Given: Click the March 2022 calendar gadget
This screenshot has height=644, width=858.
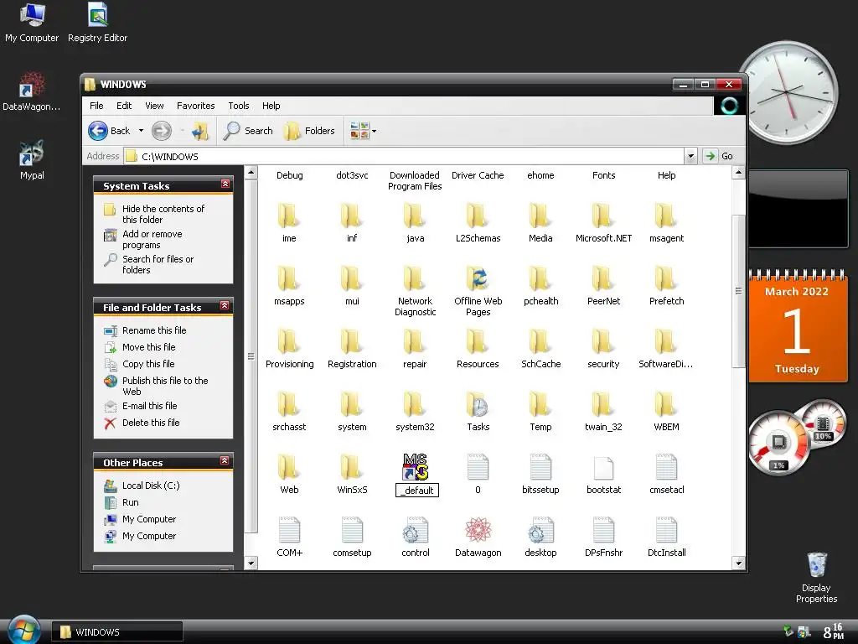Looking at the screenshot, I should point(797,326).
